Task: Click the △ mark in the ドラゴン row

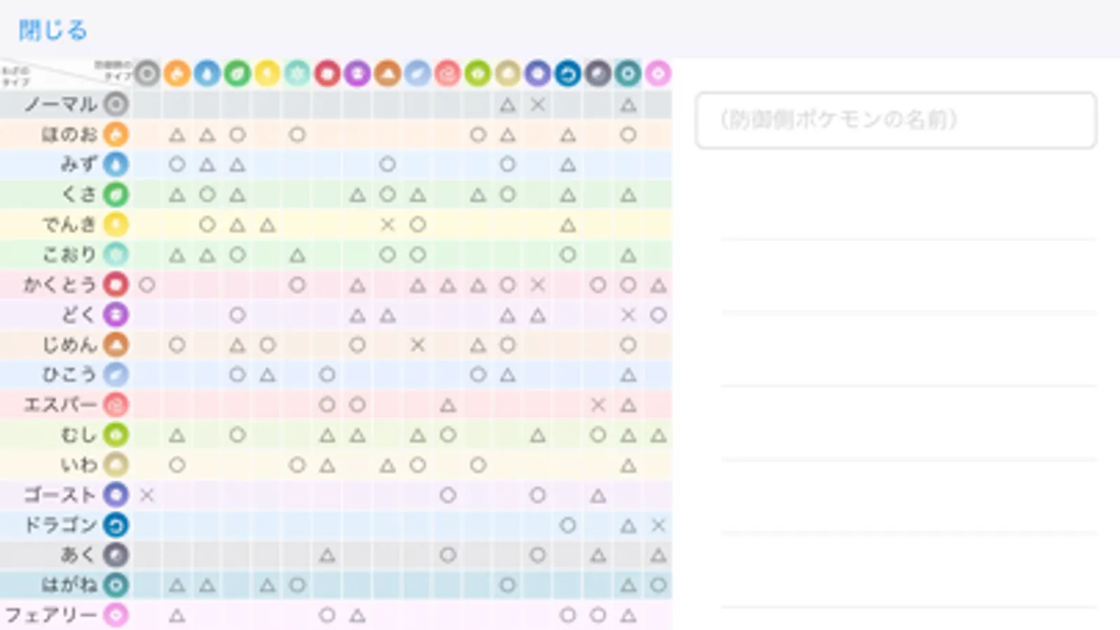Action: (x=628, y=526)
